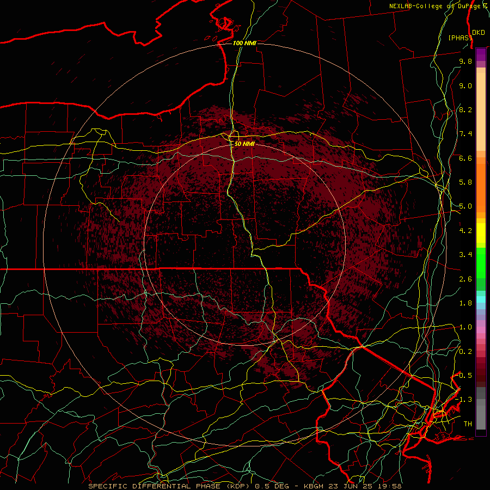Image resolution: width=490 pixels, height=490 pixels.
Task: Click the 9.0 value on the color scale
Action: click(465, 85)
